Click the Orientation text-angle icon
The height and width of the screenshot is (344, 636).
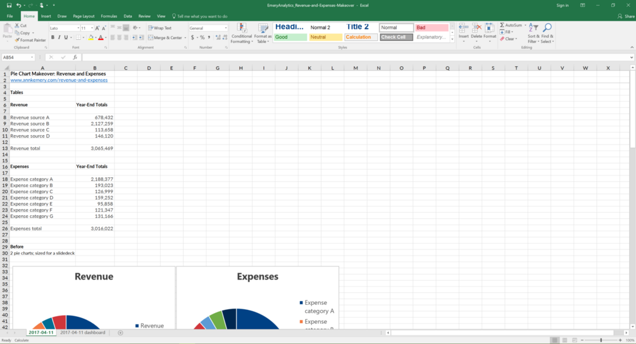[x=135, y=28]
